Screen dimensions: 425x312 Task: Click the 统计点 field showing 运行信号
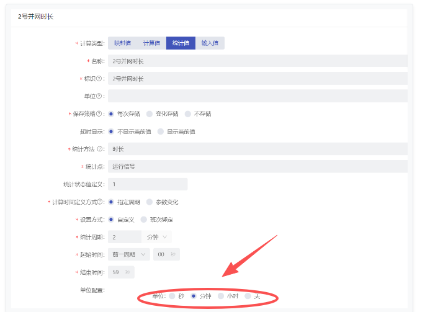257,166
